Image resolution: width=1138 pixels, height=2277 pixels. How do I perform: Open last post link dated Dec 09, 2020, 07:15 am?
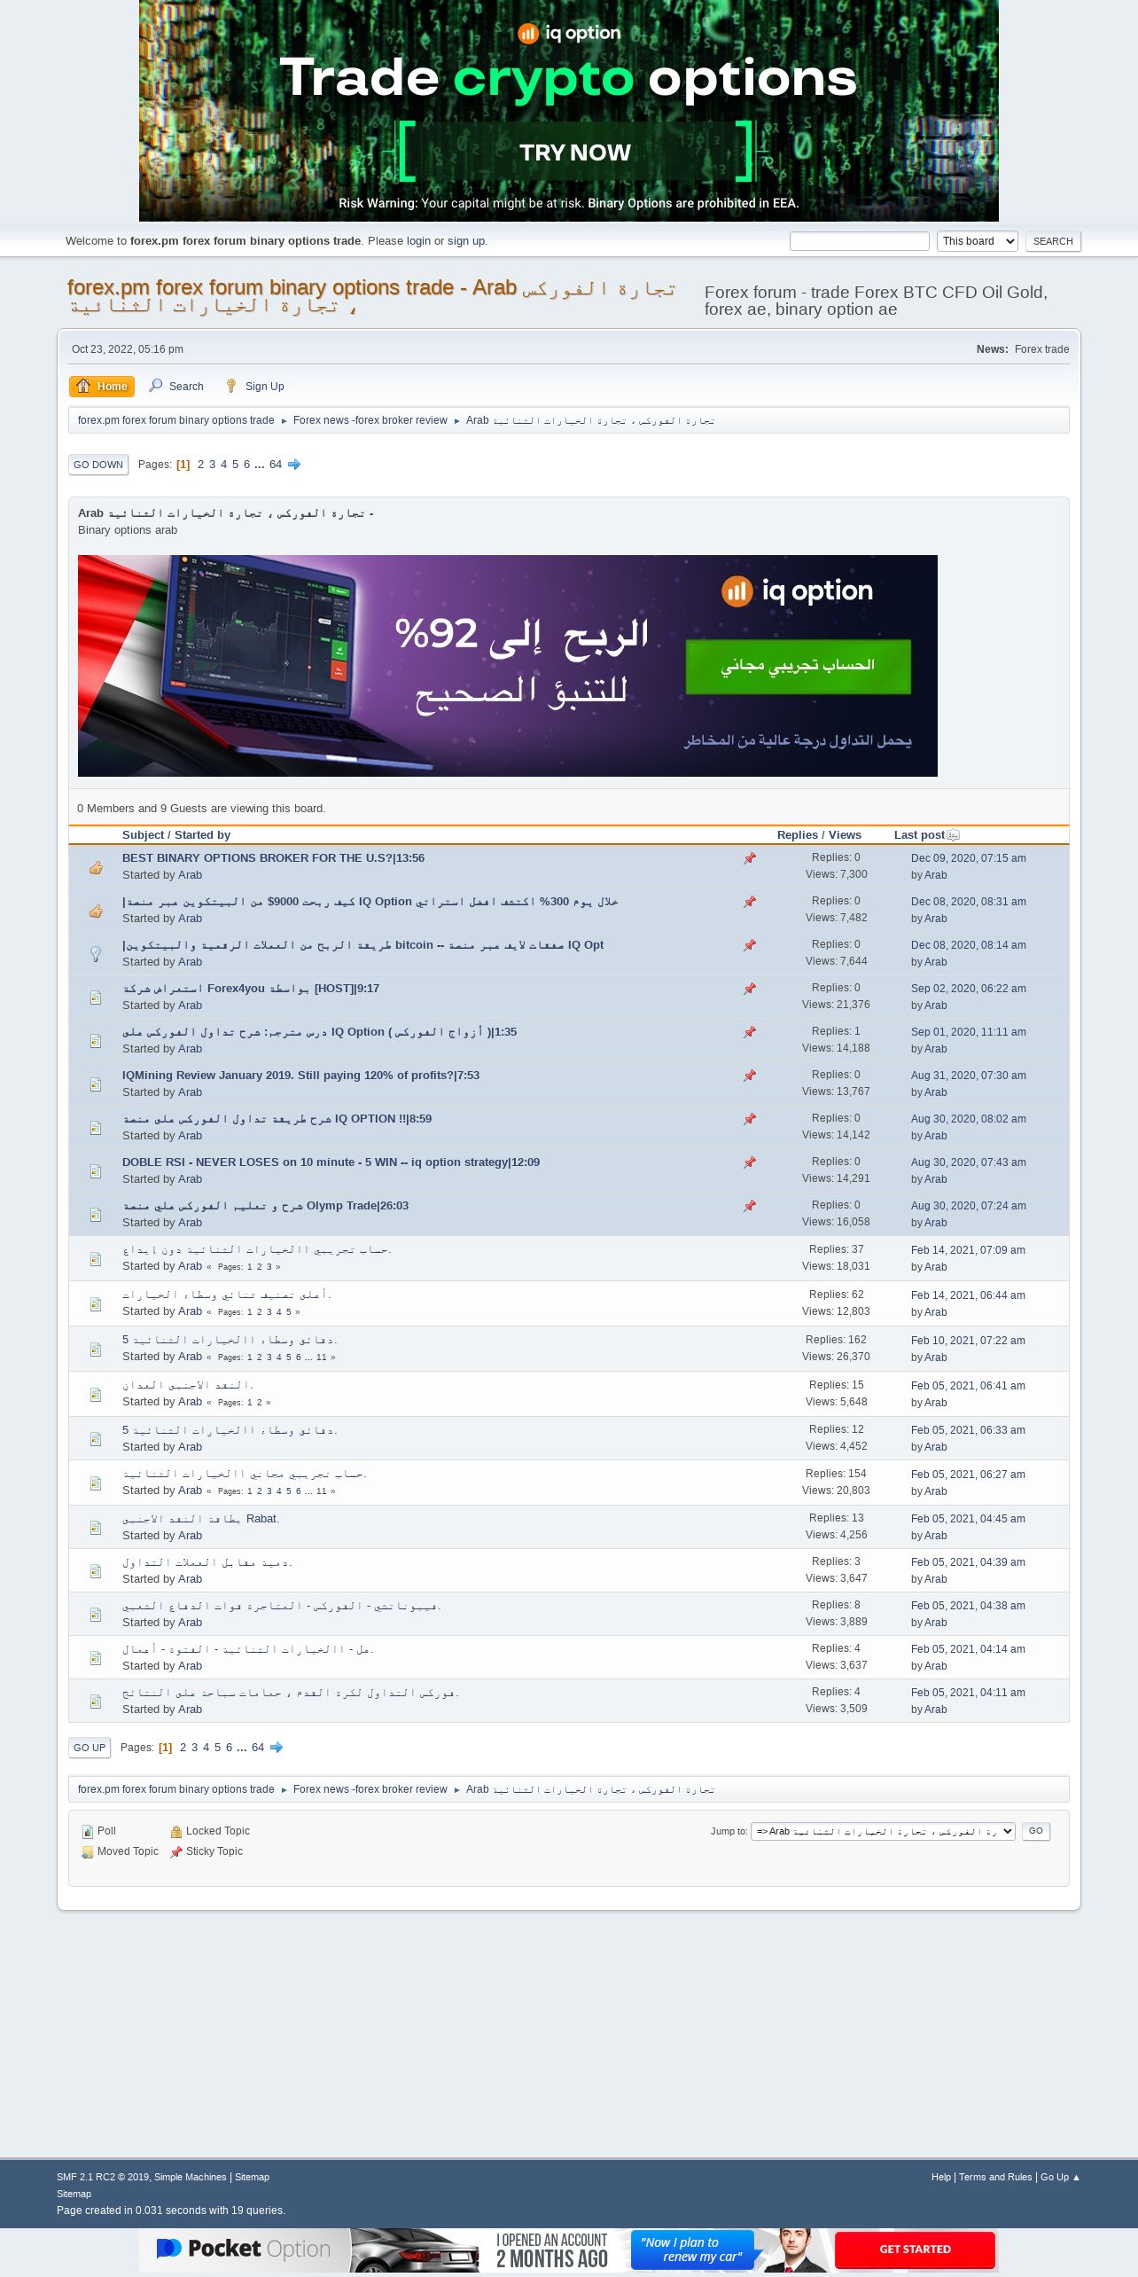[x=969, y=858]
